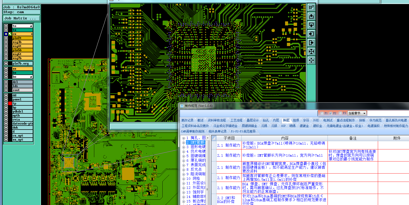Viewport: 409px width, 205px height.
Task: Expand tree item 8 反光点
Action: (184, 170)
